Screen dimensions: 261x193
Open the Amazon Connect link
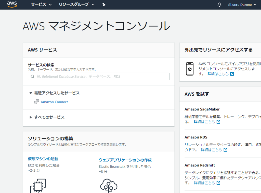54,102
